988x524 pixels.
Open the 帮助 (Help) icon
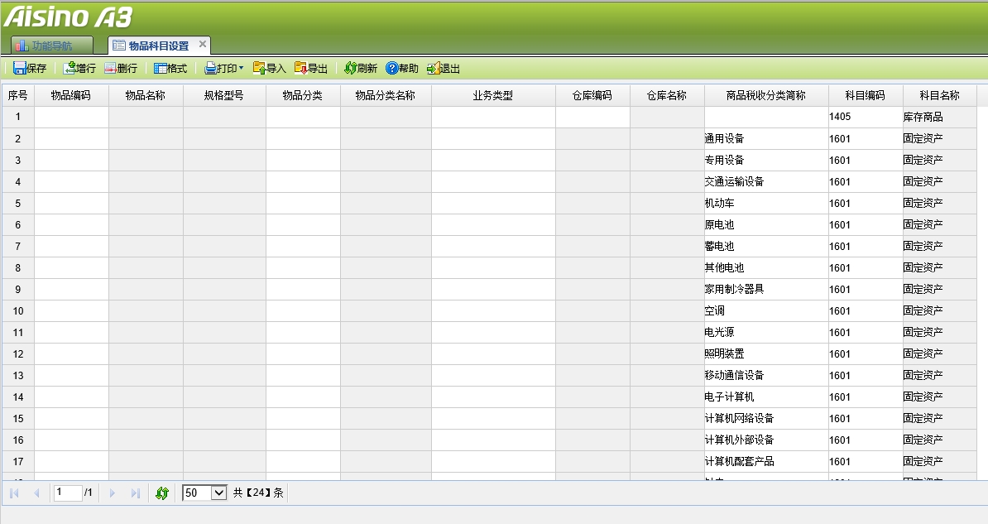(400, 69)
